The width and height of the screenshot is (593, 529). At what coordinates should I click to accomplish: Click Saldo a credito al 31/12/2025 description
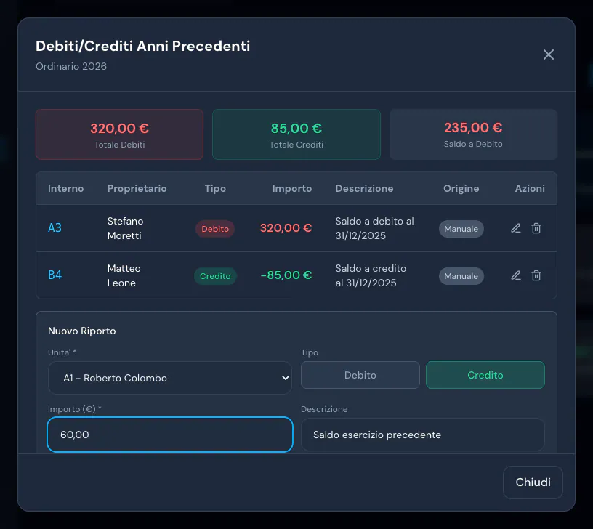[371, 275]
